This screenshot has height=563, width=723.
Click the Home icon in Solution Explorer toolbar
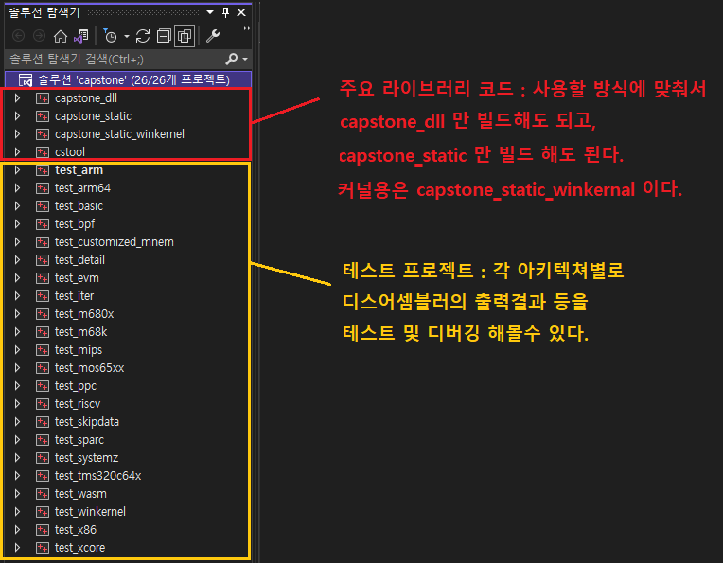(x=61, y=36)
